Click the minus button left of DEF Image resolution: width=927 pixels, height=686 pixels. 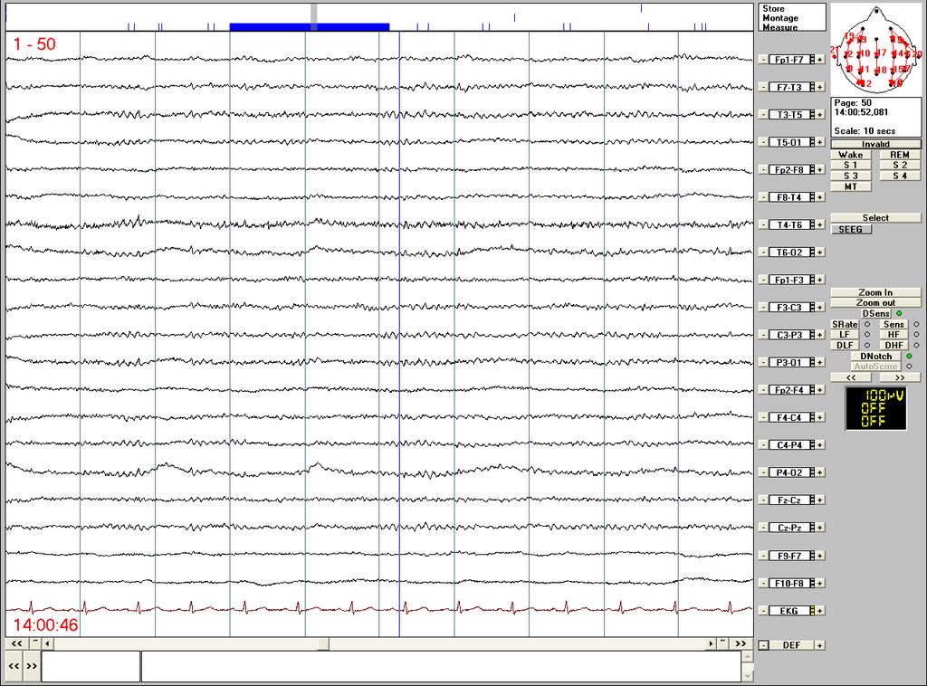(x=764, y=645)
